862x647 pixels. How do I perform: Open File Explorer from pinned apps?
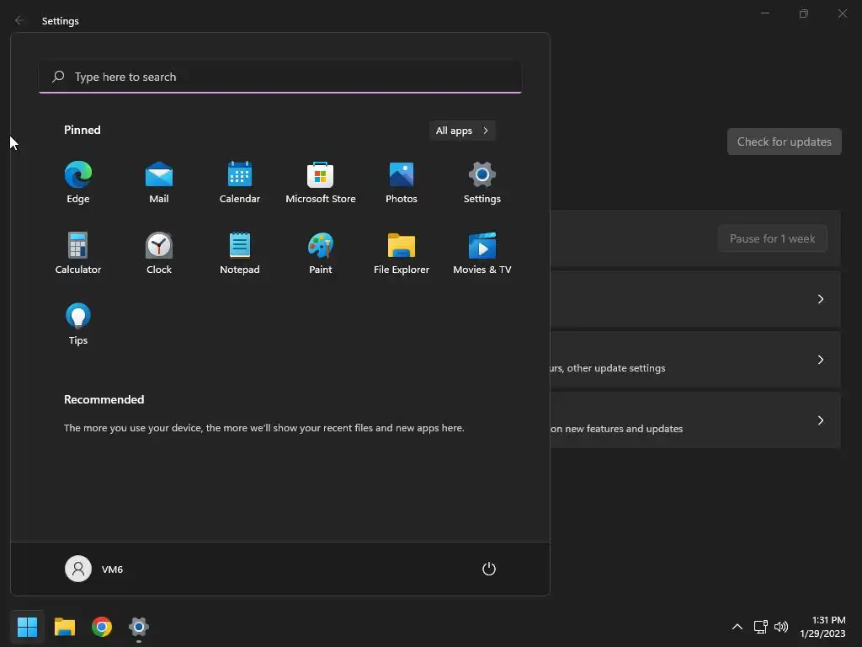pos(402,253)
